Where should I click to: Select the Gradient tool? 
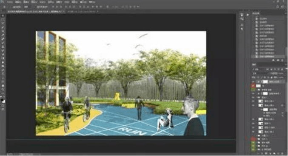[3, 58]
